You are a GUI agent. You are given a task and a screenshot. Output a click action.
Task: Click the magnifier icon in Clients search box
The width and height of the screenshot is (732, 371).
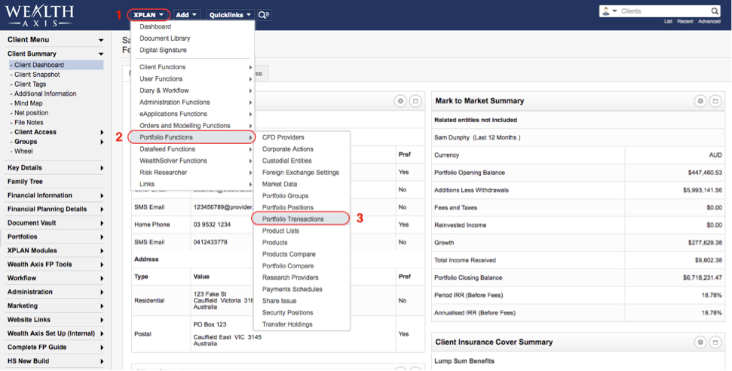point(714,11)
